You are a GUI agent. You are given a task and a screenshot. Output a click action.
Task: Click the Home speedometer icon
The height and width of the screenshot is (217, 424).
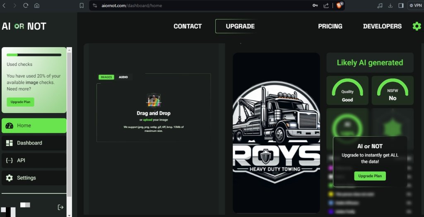click(10, 125)
